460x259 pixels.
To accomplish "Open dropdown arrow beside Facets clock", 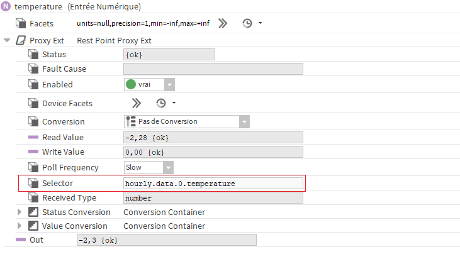I will 260,23.
